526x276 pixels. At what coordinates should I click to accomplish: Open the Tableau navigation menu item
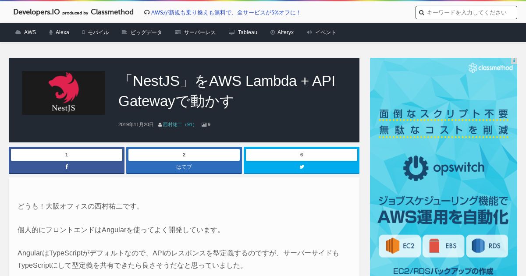click(248, 32)
